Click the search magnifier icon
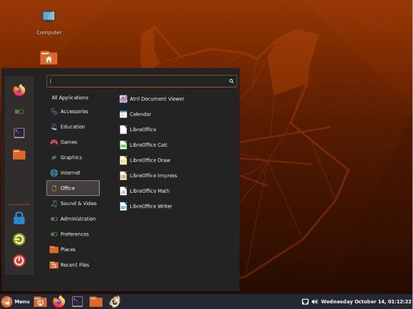 pos(231,81)
